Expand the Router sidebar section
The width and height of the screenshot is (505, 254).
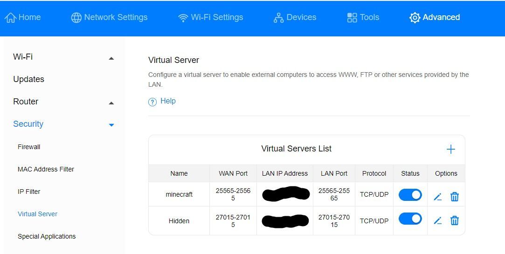click(x=111, y=103)
